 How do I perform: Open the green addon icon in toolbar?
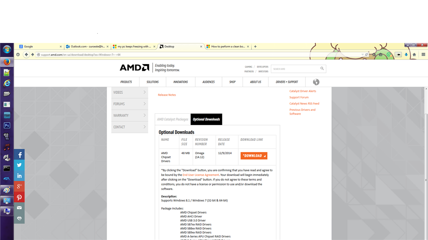tap(389, 55)
